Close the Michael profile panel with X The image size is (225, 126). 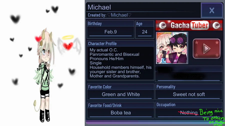pyautogui.click(x=212, y=10)
